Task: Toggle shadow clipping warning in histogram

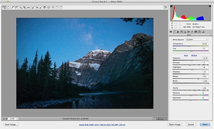Action: 172,6
